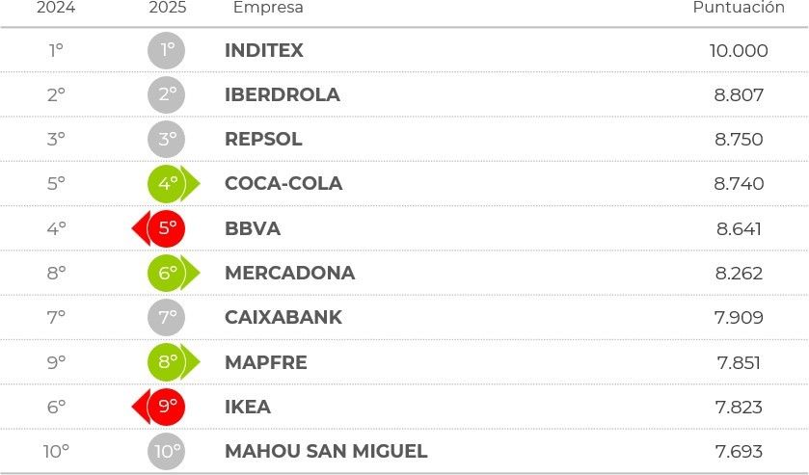The width and height of the screenshot is (809, 475).
Task: Click the Empresa column header
Action: (268, 8)
